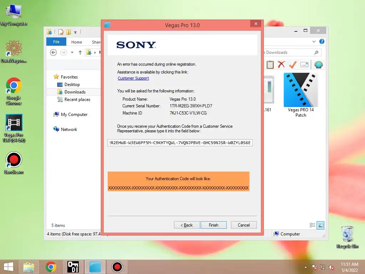
Task: Click the Rename icon in Explorer toolbar
Action: point(304,65)
